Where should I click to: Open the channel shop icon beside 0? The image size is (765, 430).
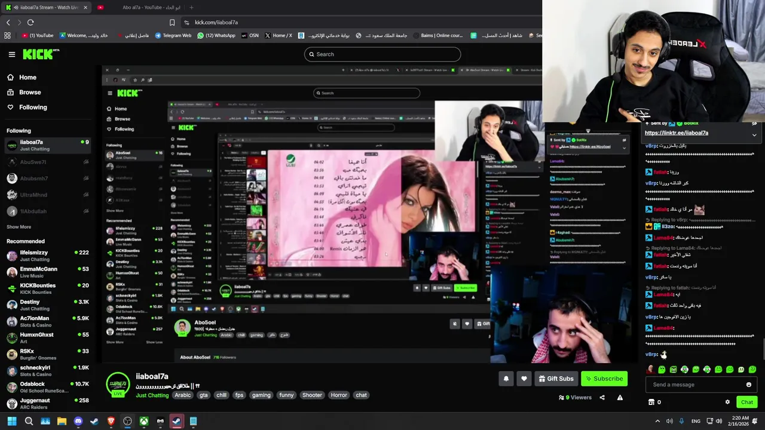click(x=651, y=402)
